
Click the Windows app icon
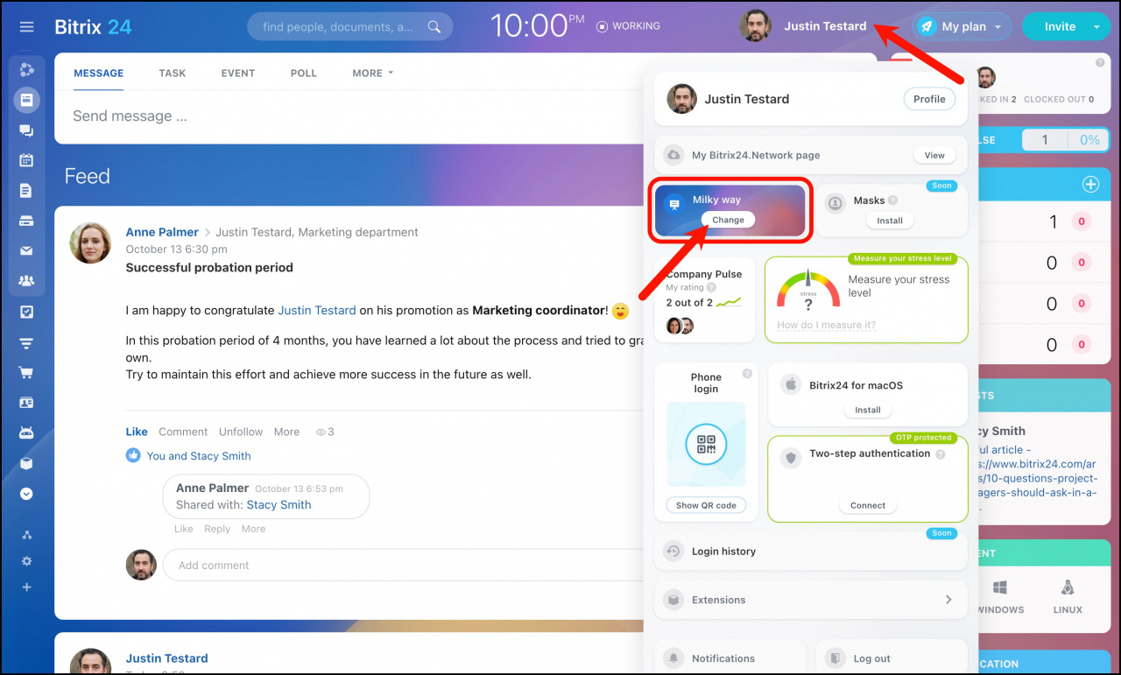[x=999, y=587]
